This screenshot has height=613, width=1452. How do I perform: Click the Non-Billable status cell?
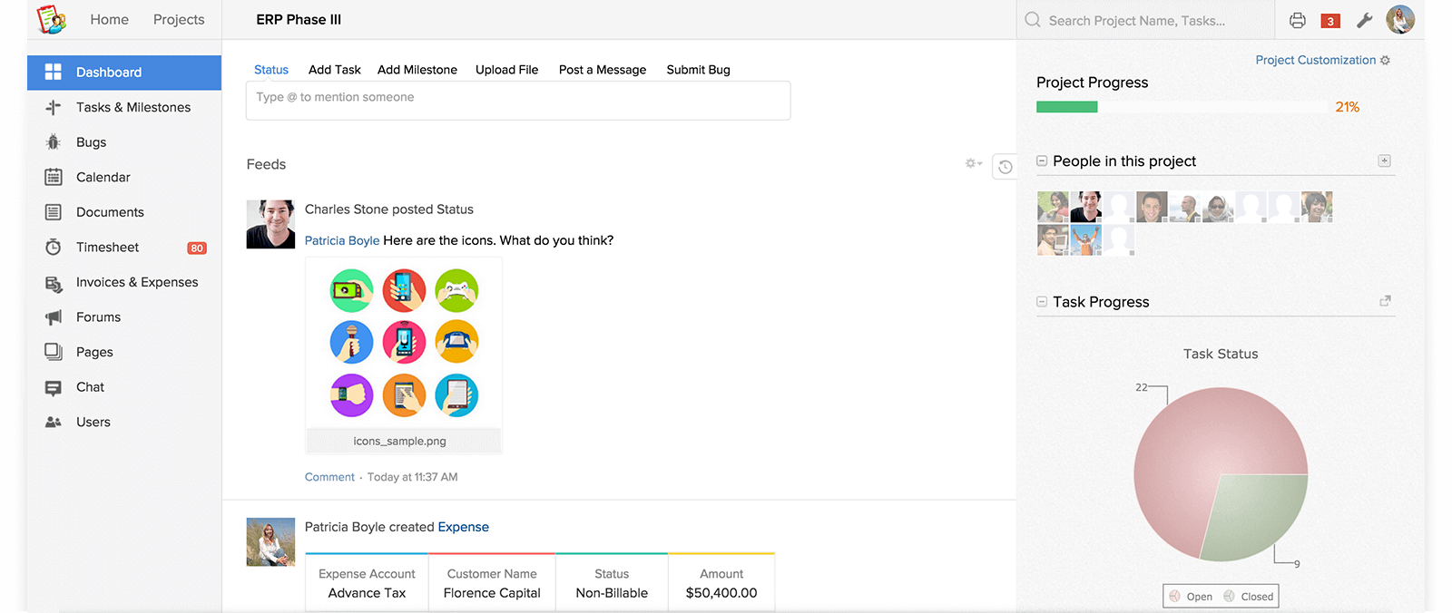point(612,584)
